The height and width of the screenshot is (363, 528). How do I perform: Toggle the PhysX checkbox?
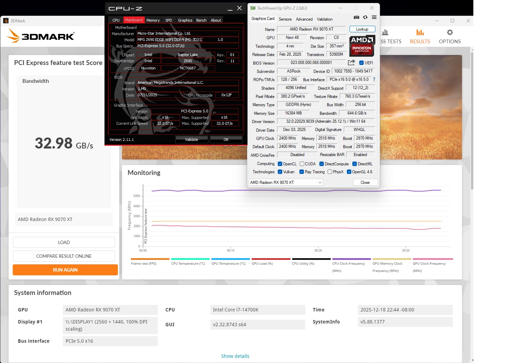coord(330,172)
